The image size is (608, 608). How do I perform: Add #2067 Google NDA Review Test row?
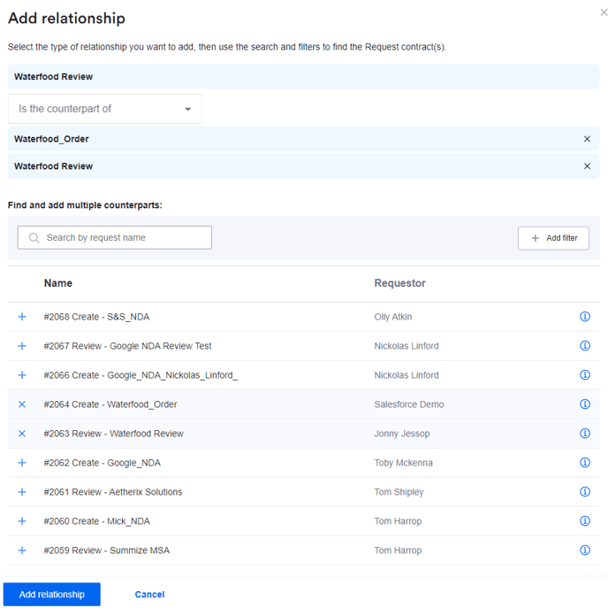(x=22, y=346)
